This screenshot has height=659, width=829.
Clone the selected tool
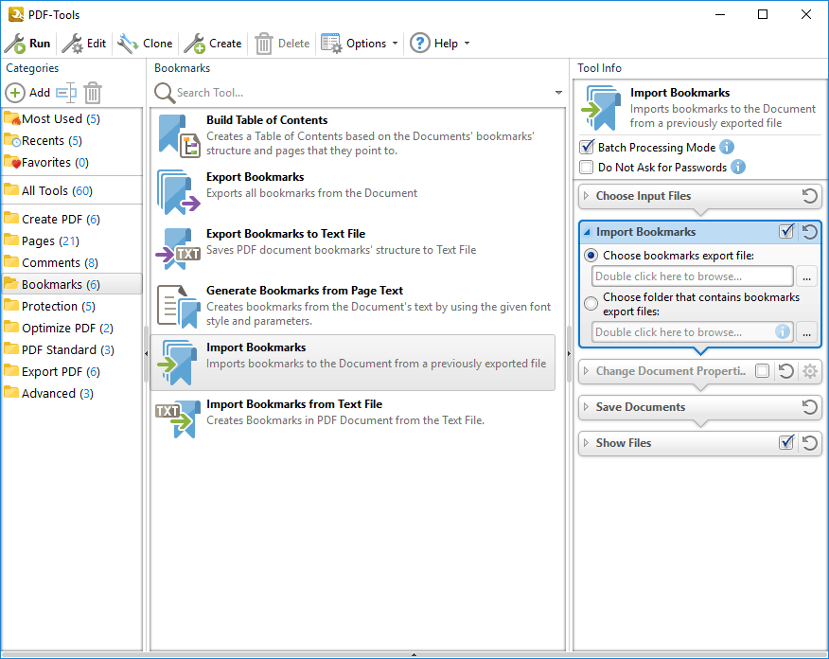(x=146, y=44)
